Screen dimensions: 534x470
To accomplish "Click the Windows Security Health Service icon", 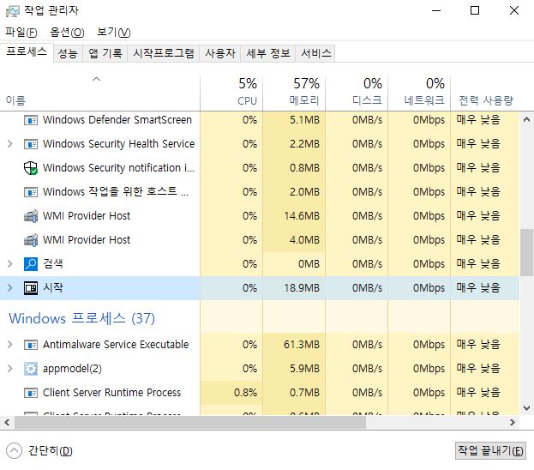I will click(x=31, y=144).
